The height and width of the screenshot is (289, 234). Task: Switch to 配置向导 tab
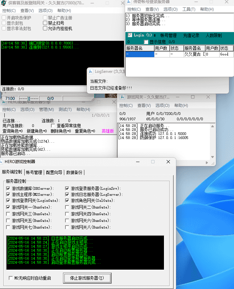coord(54,172)
